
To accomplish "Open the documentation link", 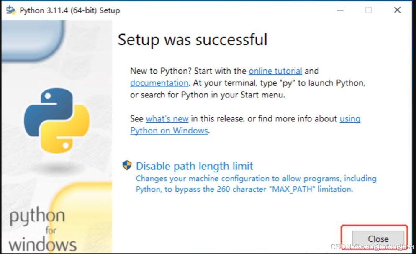I will tap(159, 83).
